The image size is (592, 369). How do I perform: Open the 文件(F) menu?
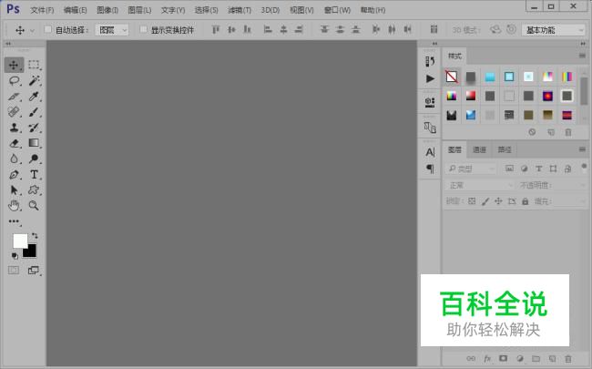(42, 10)
